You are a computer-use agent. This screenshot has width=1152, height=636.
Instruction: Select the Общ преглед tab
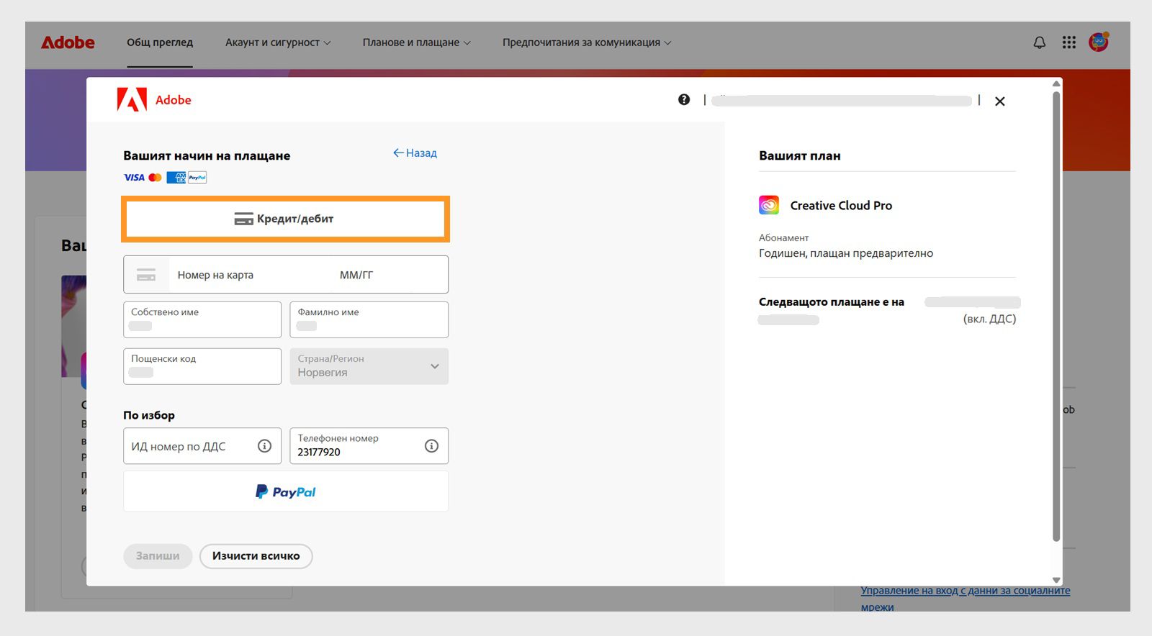tap(160, 42)
